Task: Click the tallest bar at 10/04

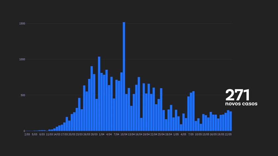Action: pos(124,76)
